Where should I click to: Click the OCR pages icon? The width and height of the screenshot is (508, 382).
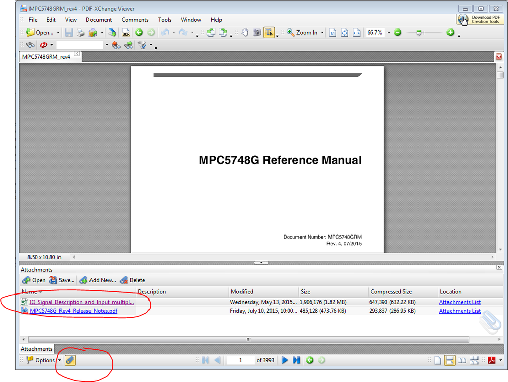coord(126,33)
